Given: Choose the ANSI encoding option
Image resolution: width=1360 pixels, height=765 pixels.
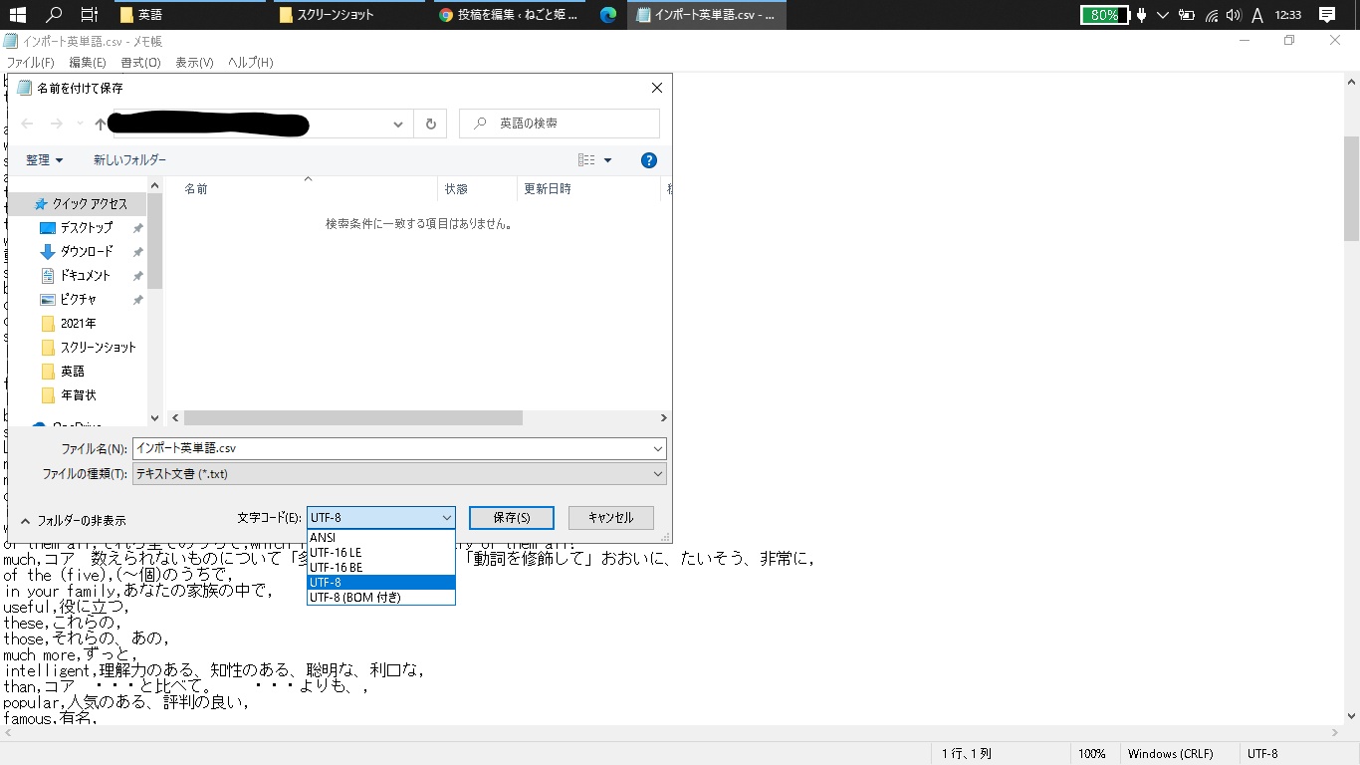Looking at the screenshot, I should pyautogui.click(x=323, y=538).
